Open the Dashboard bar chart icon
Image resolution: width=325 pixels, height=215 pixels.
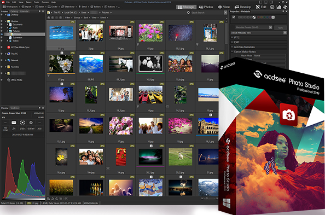pyautogui.click(x=279, y=7)
